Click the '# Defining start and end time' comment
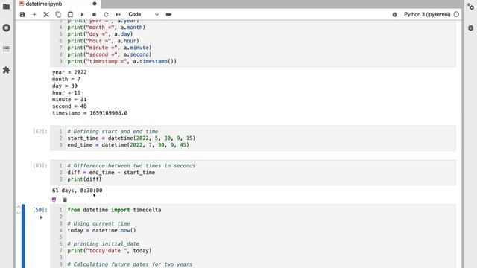The image size is (477, 268). [x=113, y=131]
